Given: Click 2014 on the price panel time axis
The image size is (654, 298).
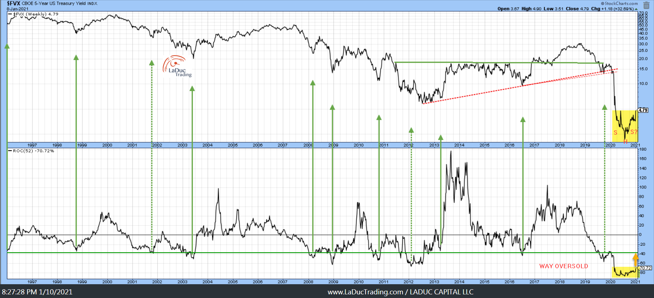Looking at the screenshot, I should coord(459,145).
